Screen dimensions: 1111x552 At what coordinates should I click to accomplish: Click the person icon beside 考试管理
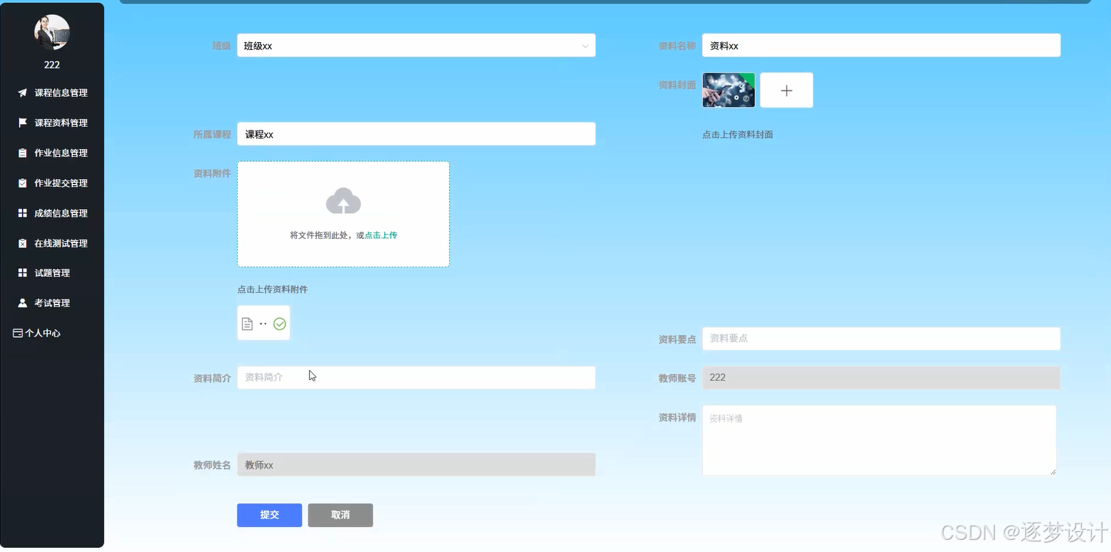click(22, 303)
